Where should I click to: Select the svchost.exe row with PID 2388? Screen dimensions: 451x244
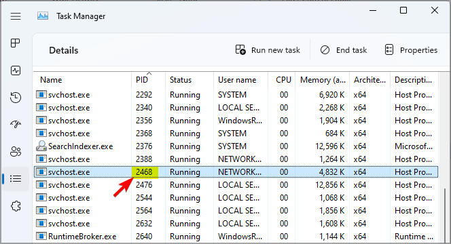point(236,159)
